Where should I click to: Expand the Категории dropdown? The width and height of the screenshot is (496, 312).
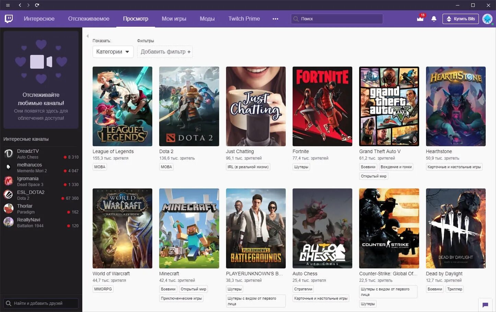pyautogui.click(x=113, y=52)
